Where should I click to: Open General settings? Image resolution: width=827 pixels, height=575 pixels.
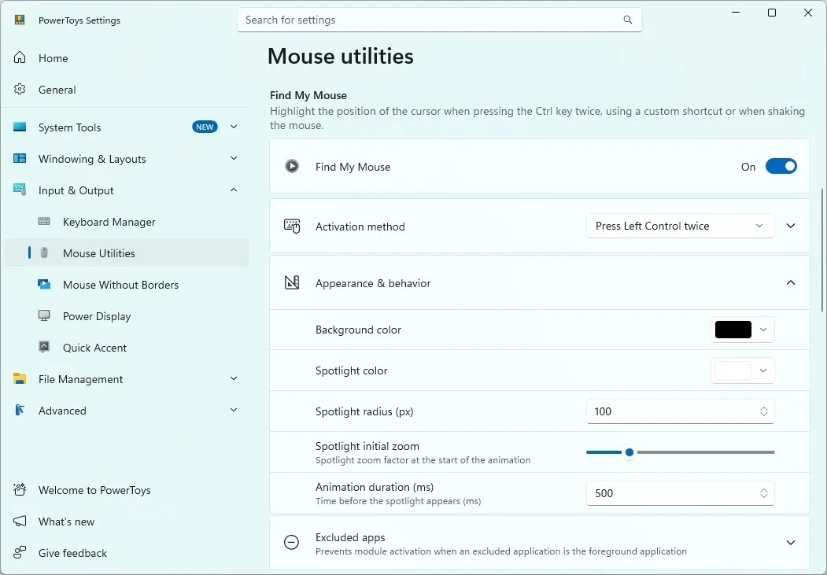127,90
